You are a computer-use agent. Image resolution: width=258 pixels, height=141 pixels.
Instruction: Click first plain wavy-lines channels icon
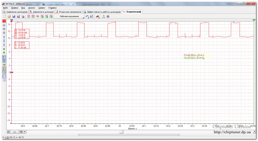tap(29, 16)
